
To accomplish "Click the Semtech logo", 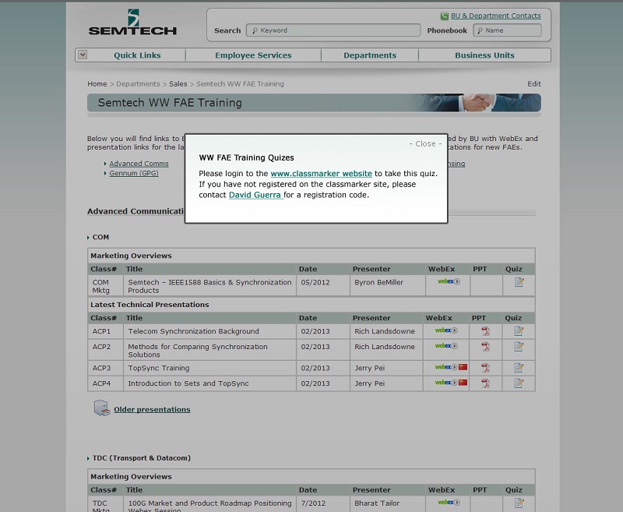I will pos(132,23).
